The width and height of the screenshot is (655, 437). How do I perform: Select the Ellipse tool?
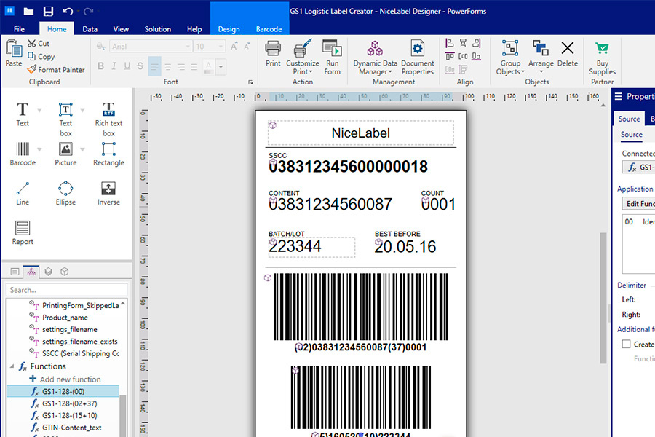(x=65, y=193)
